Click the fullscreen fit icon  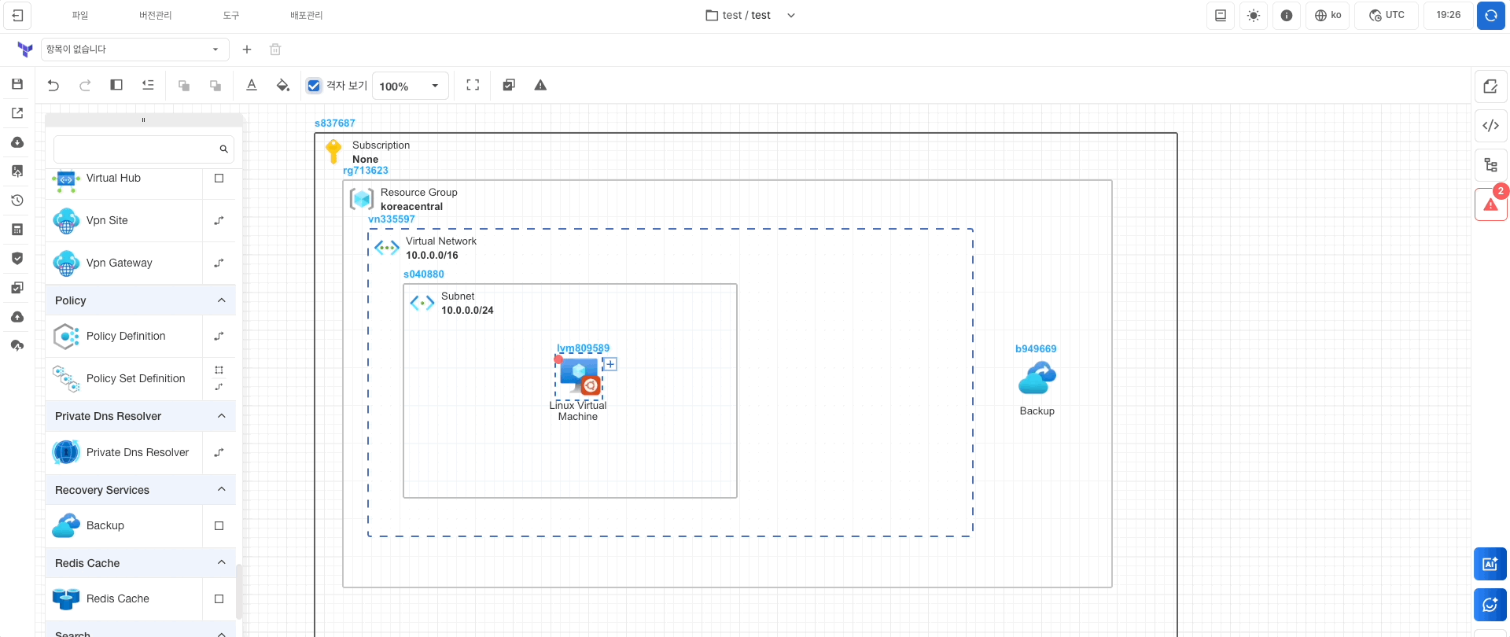coord(473,85)
